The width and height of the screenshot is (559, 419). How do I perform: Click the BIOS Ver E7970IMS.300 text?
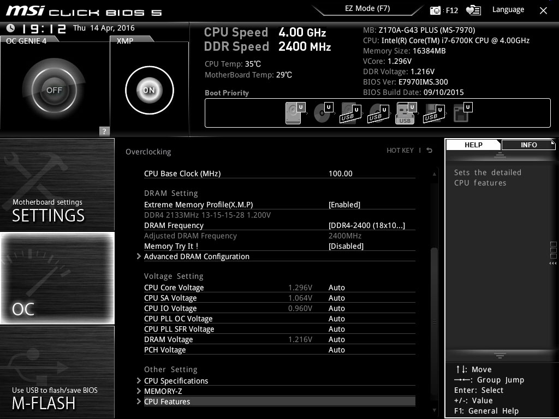pyautogui.click(x=406, y=82)
